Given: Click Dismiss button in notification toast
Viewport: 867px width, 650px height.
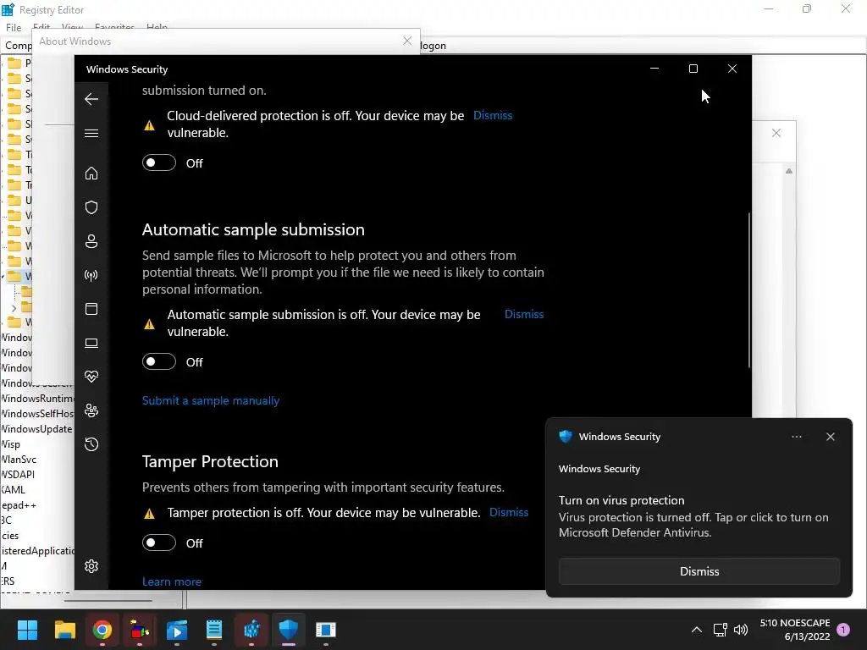Looking at the screenshot, I should point(699,571).
